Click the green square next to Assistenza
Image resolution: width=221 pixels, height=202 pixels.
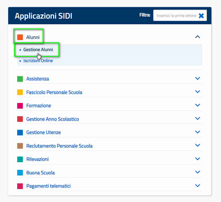click(x=20, y=79)
